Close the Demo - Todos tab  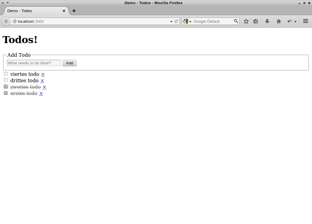(x=64, y=11)
